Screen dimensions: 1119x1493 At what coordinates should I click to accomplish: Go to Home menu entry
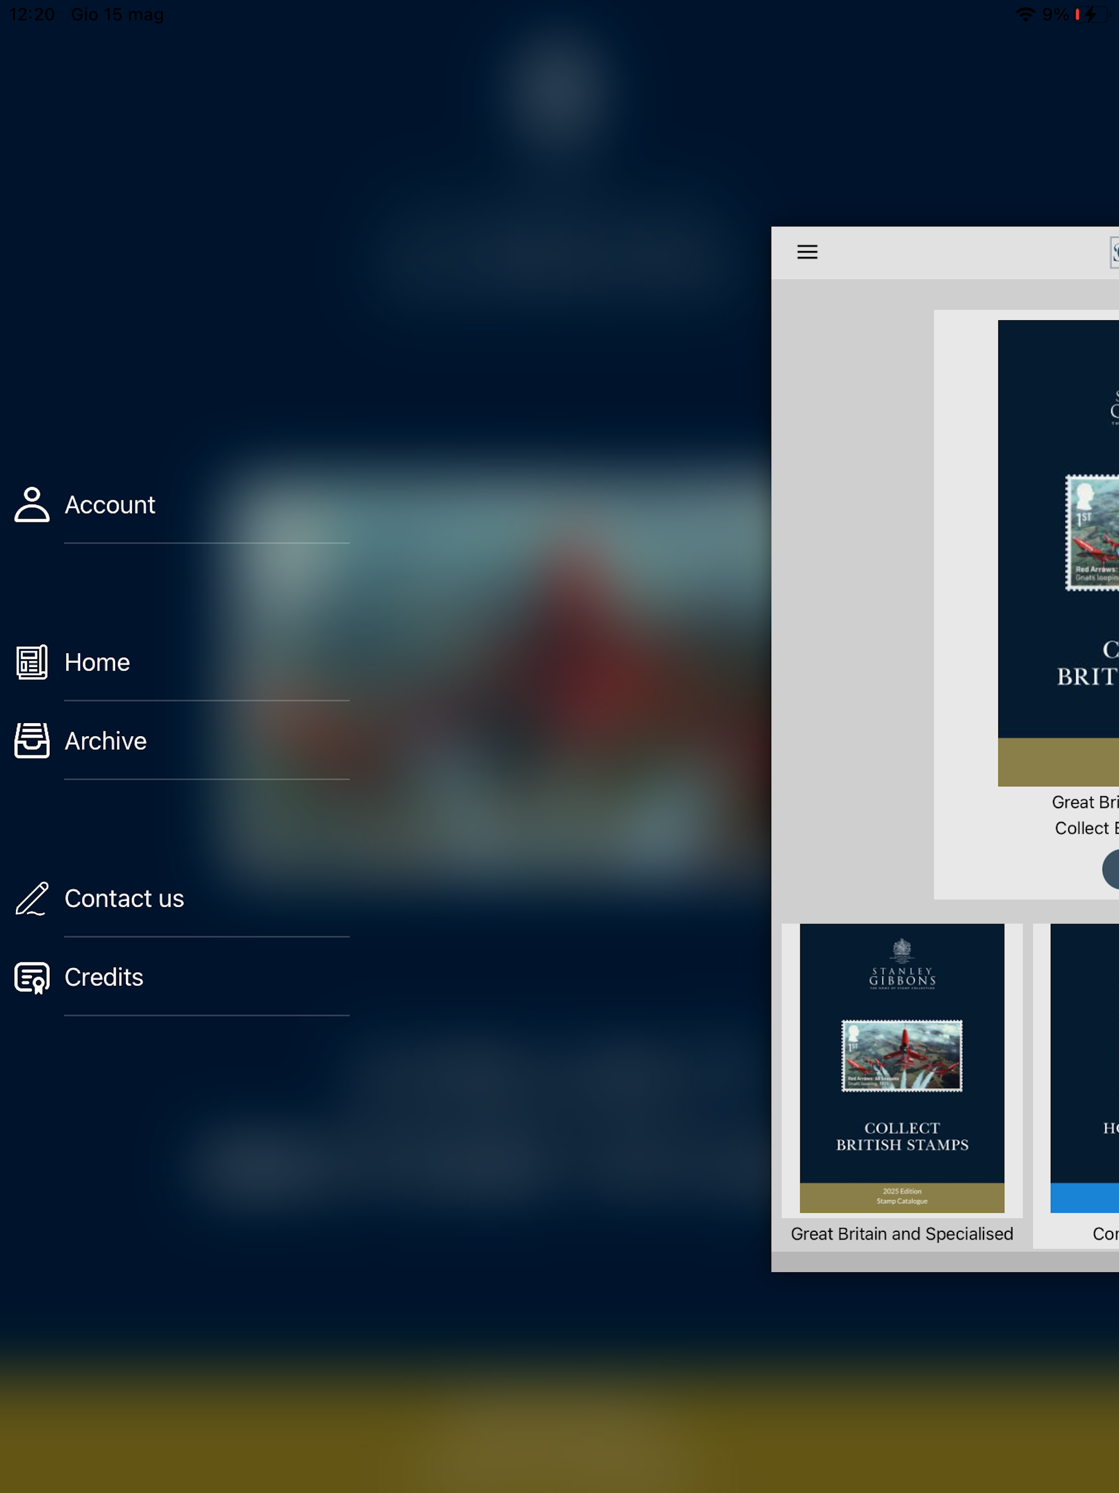point(97,662)
